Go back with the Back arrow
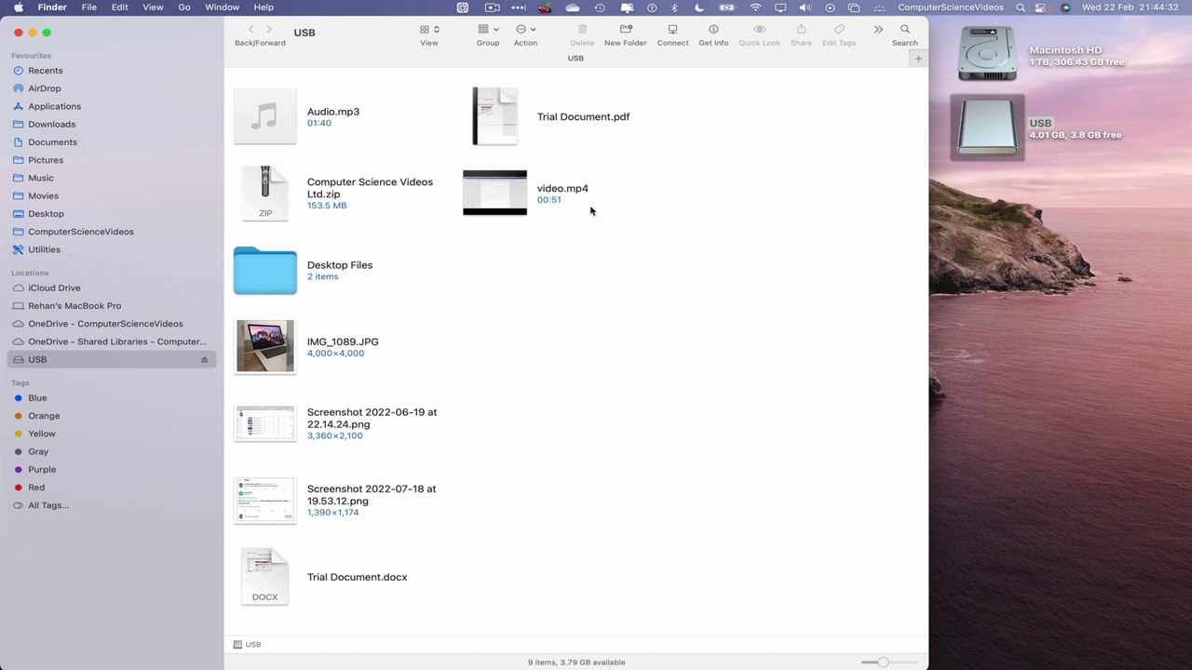1192x670 pixels. (x=251, y=30)
